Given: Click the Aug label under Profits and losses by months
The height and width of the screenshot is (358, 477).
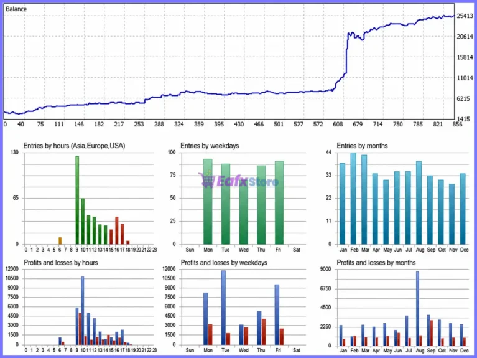Looking at the screenshot, I should (420, 351).
